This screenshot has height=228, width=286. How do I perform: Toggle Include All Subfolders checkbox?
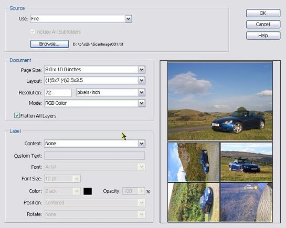pos(33,31)
